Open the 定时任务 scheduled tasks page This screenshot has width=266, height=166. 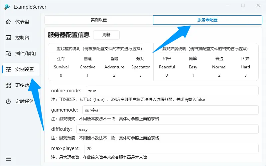tap(21, 101)
